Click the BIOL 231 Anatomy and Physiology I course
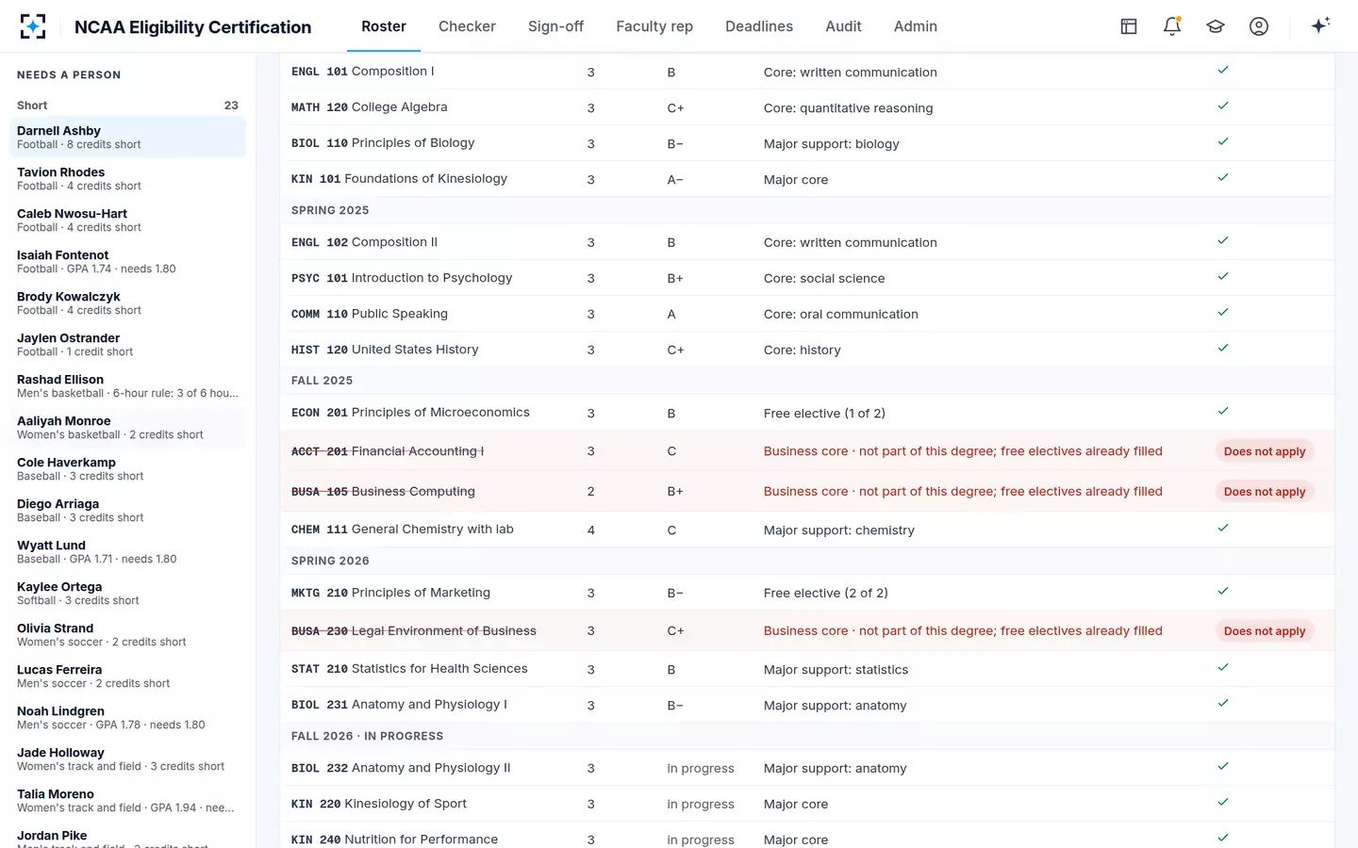The image size is (1358, 848). 399,705
